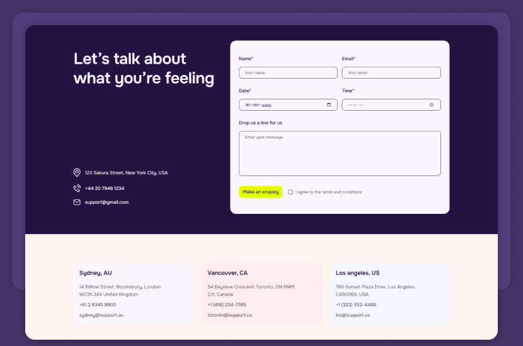Click the support@gmail.com email address

point(106,203)
